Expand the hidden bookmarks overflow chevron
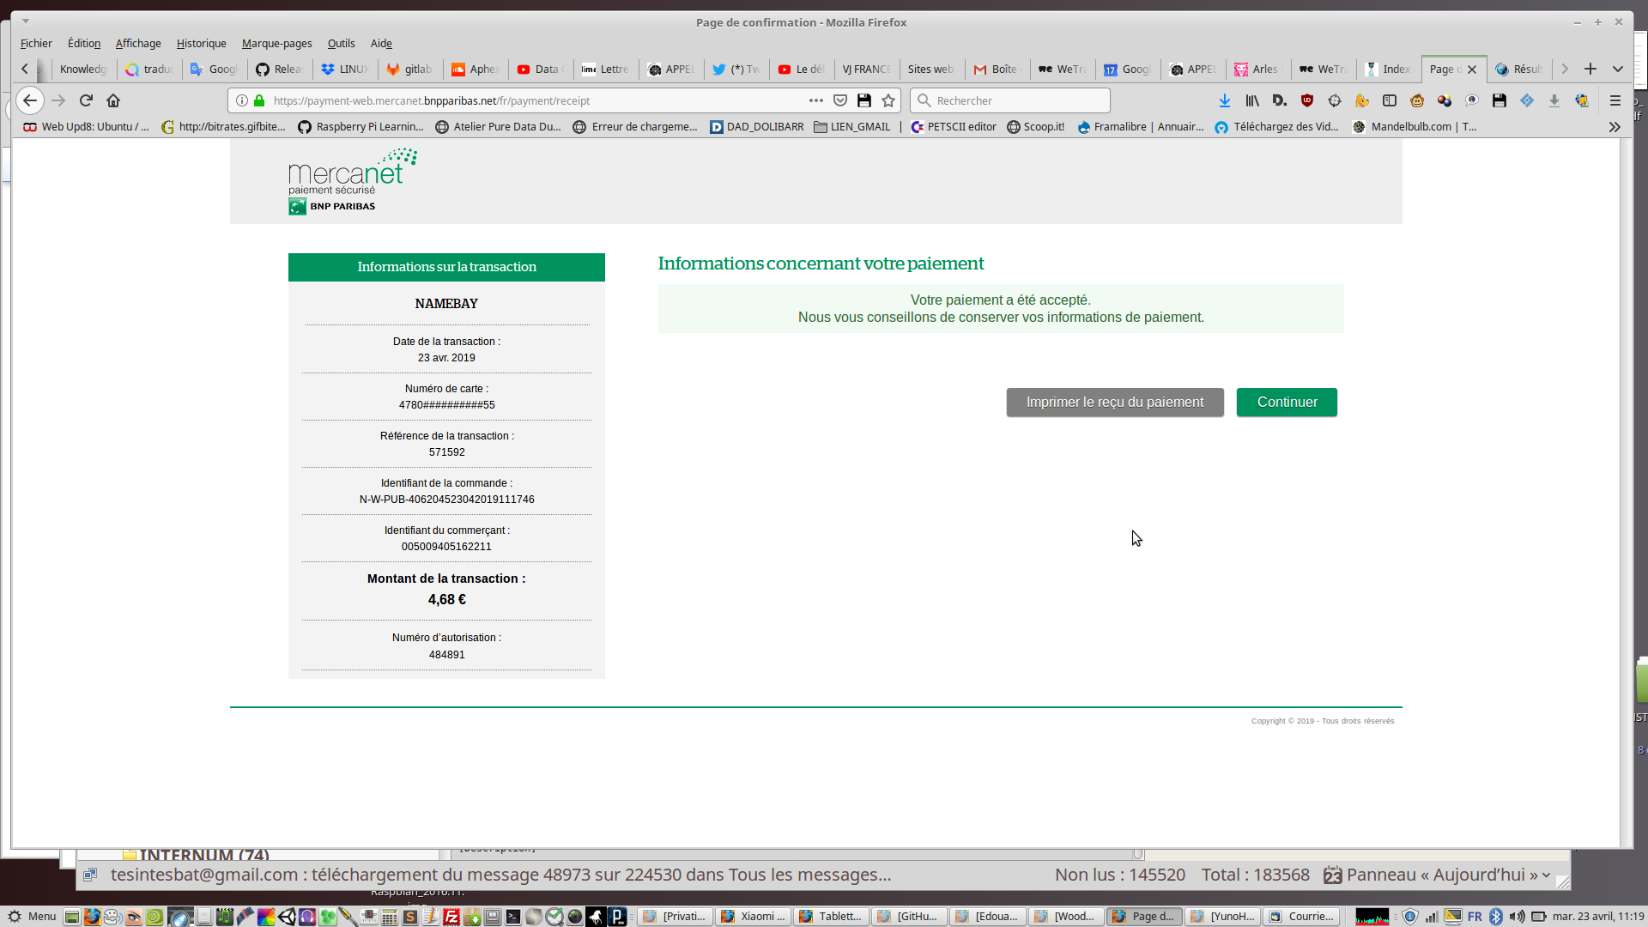 [1615, 127]
